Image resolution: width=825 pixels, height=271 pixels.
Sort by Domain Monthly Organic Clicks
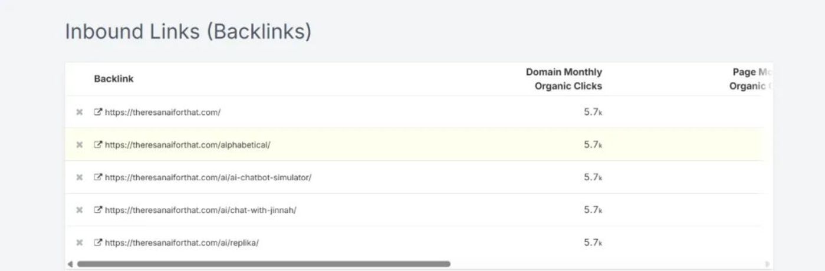click(564, 79)
